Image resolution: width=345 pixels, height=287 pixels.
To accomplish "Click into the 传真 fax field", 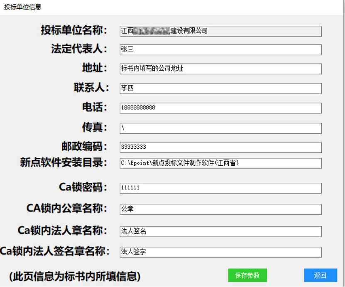I will coord(220,128).
